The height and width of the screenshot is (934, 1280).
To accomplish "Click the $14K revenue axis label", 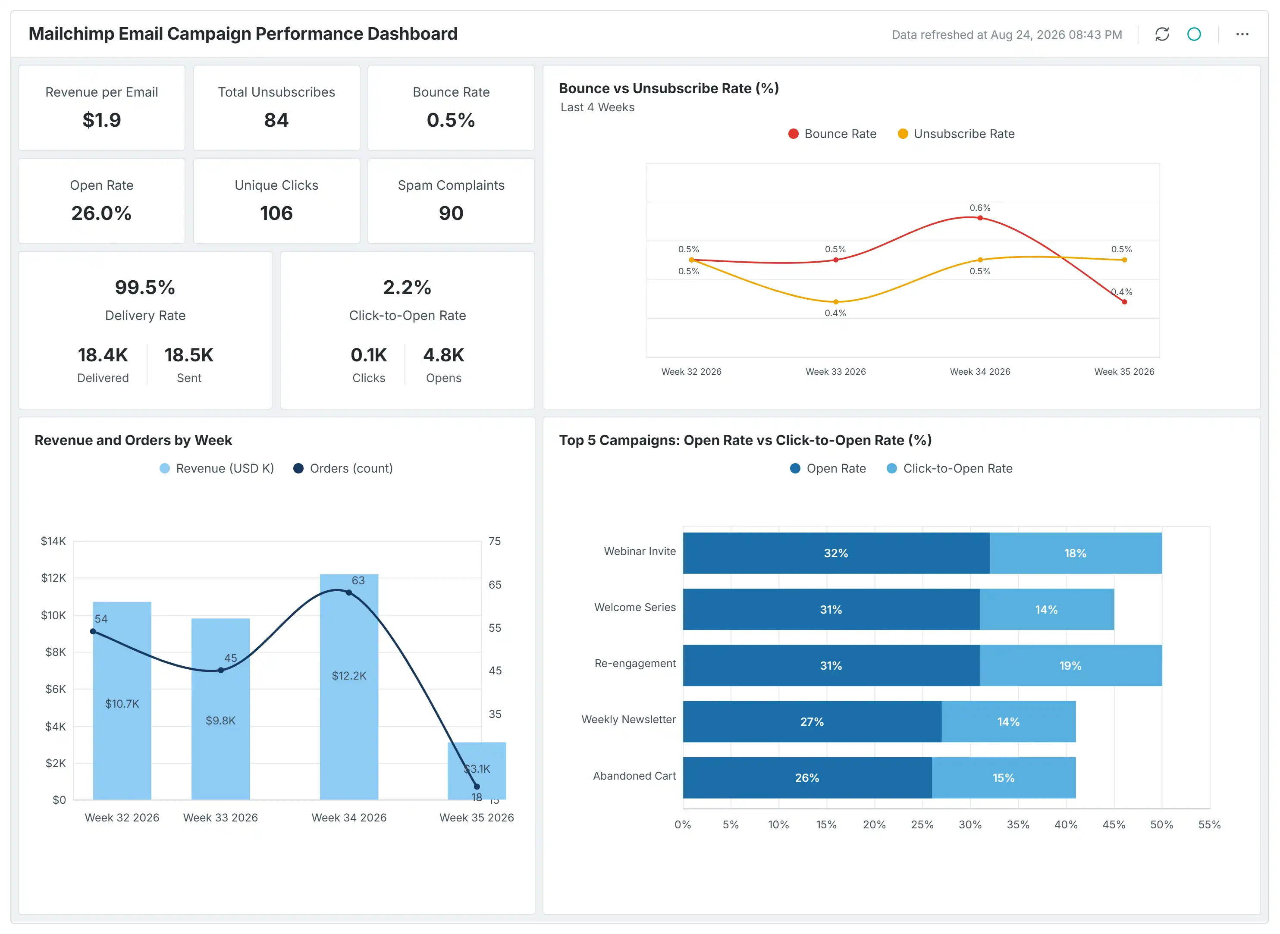I will (x=53, y=542).
